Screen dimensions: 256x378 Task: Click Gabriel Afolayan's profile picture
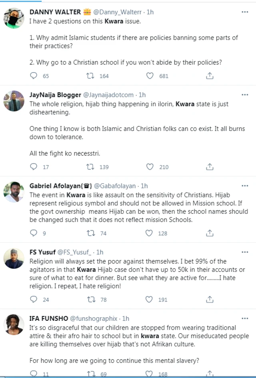[x=14, y=192]
